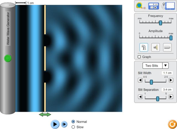Reset the simulation with orange button
This screenshot has height=129, width=177.
click(x=172, y=124)
